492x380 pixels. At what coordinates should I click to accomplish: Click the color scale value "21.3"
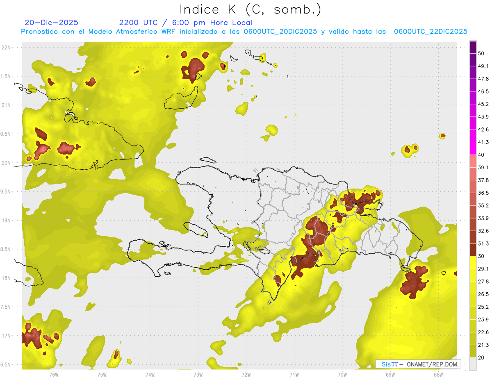[483, 346]
